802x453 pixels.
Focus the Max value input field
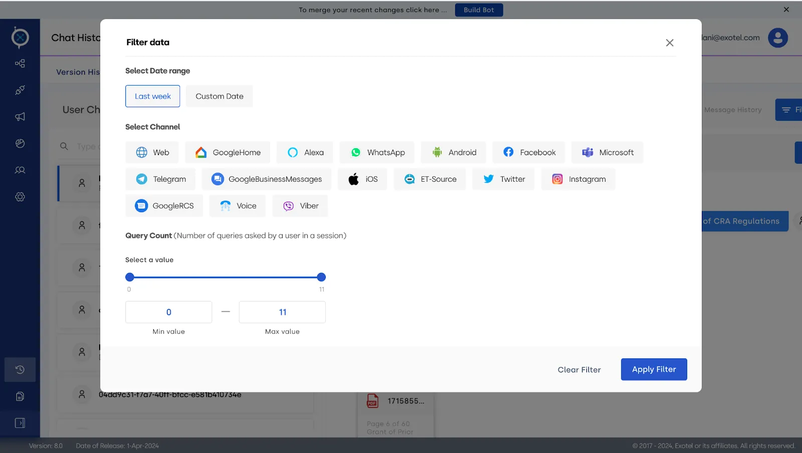click(x=282, y=312)
